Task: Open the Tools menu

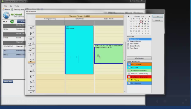Action: (x=17, y=6)
